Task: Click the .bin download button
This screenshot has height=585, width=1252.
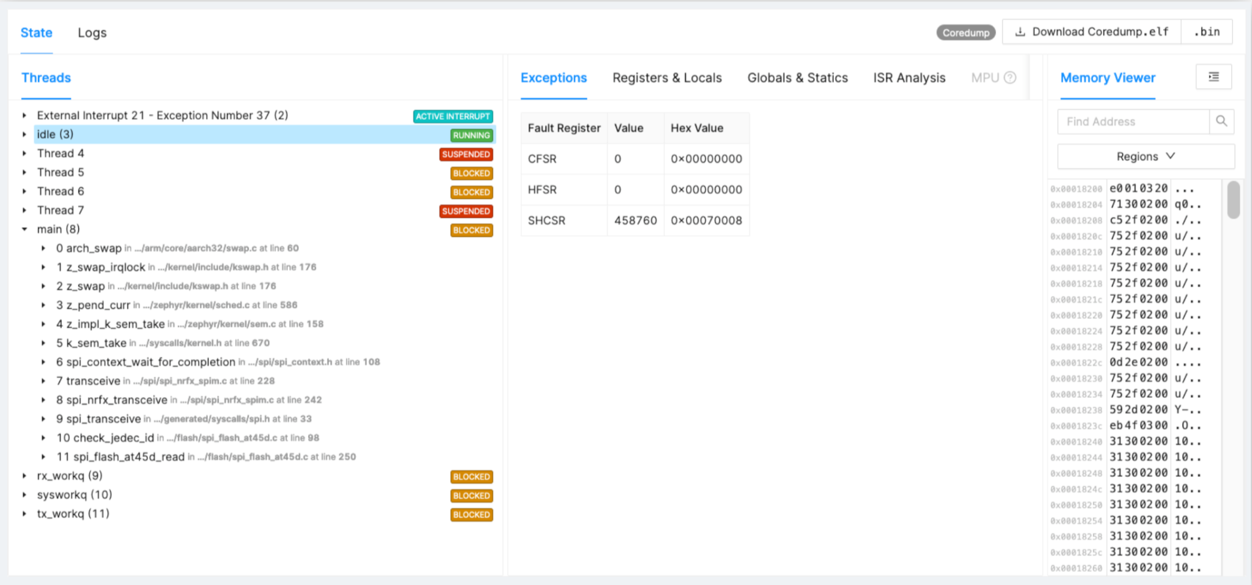Action: tap(1206, 31)
